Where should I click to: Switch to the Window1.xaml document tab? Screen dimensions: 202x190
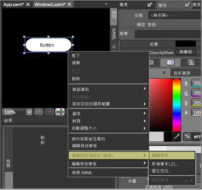(50, 4)
